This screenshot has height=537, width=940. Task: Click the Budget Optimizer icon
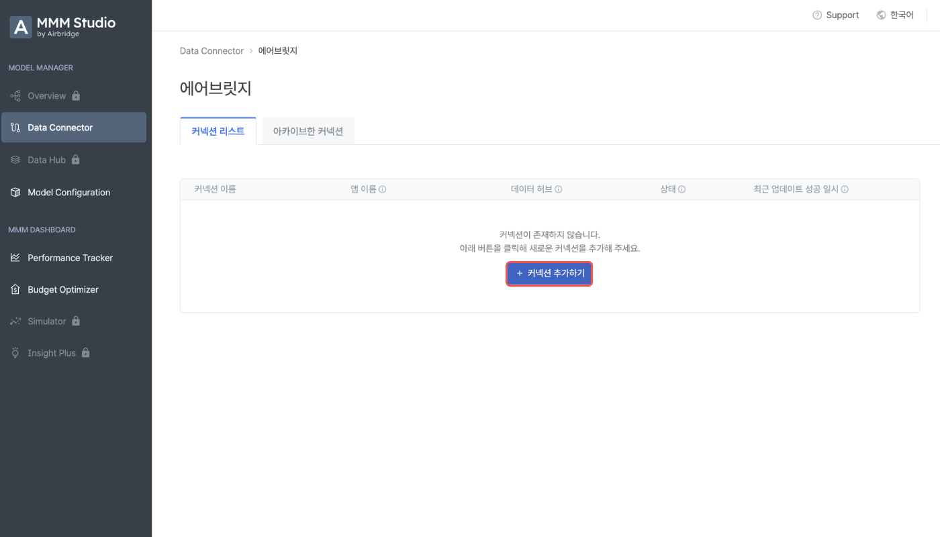click(x=15, y=290)
